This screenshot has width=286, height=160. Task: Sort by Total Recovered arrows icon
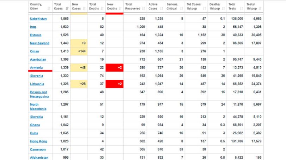point(144,8)
